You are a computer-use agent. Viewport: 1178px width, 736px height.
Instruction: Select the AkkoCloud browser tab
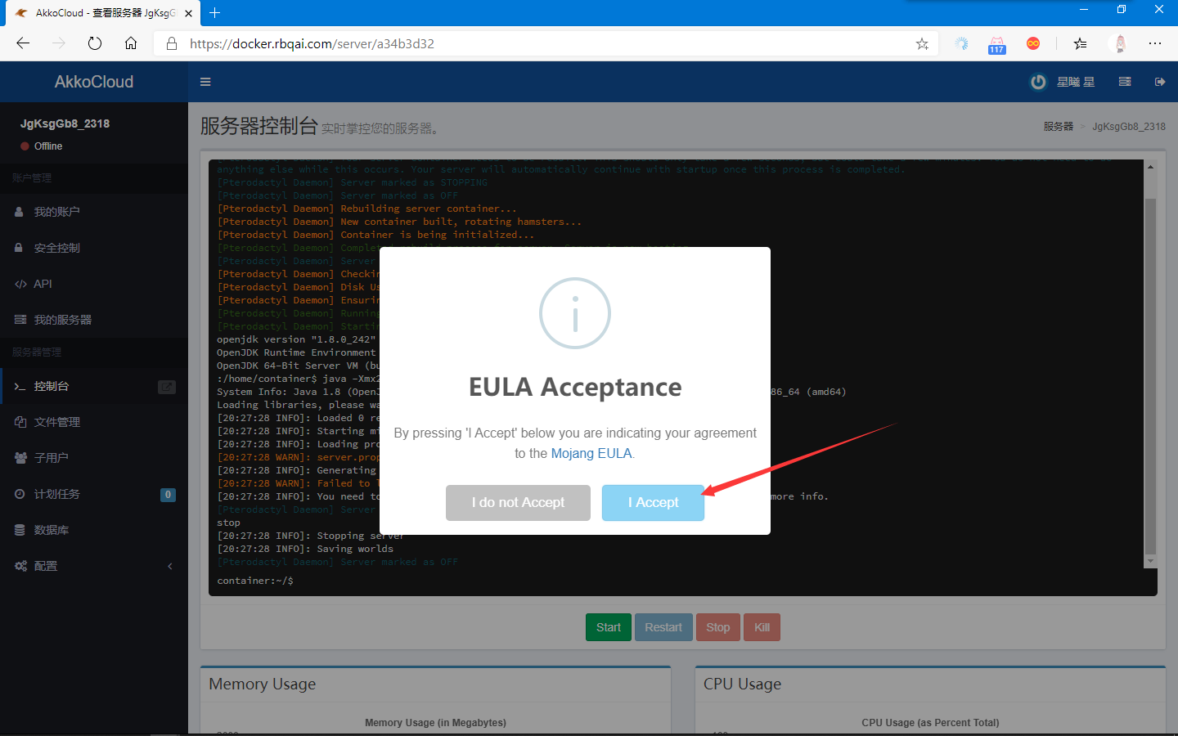pyautogui.click(x=103, y=13)
